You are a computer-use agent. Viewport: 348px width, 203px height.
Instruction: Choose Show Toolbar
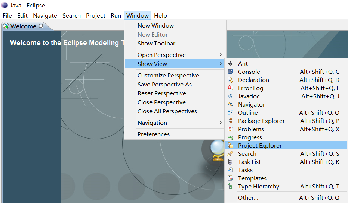click(x=175, y=43)
